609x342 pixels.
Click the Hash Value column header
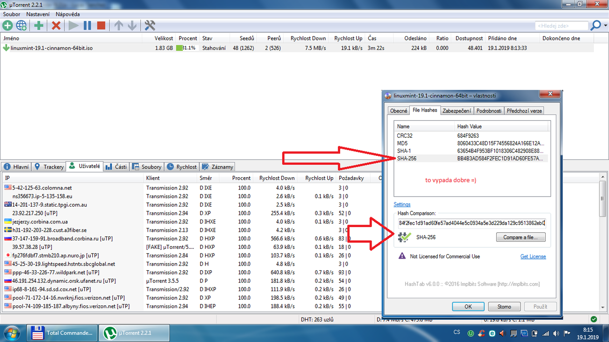(501, 127)
